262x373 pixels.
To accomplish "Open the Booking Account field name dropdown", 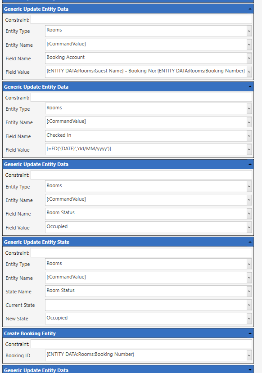I will tap(249, 58).
